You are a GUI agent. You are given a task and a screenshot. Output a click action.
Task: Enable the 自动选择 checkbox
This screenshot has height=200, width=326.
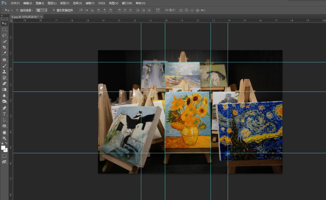point(17,10)
